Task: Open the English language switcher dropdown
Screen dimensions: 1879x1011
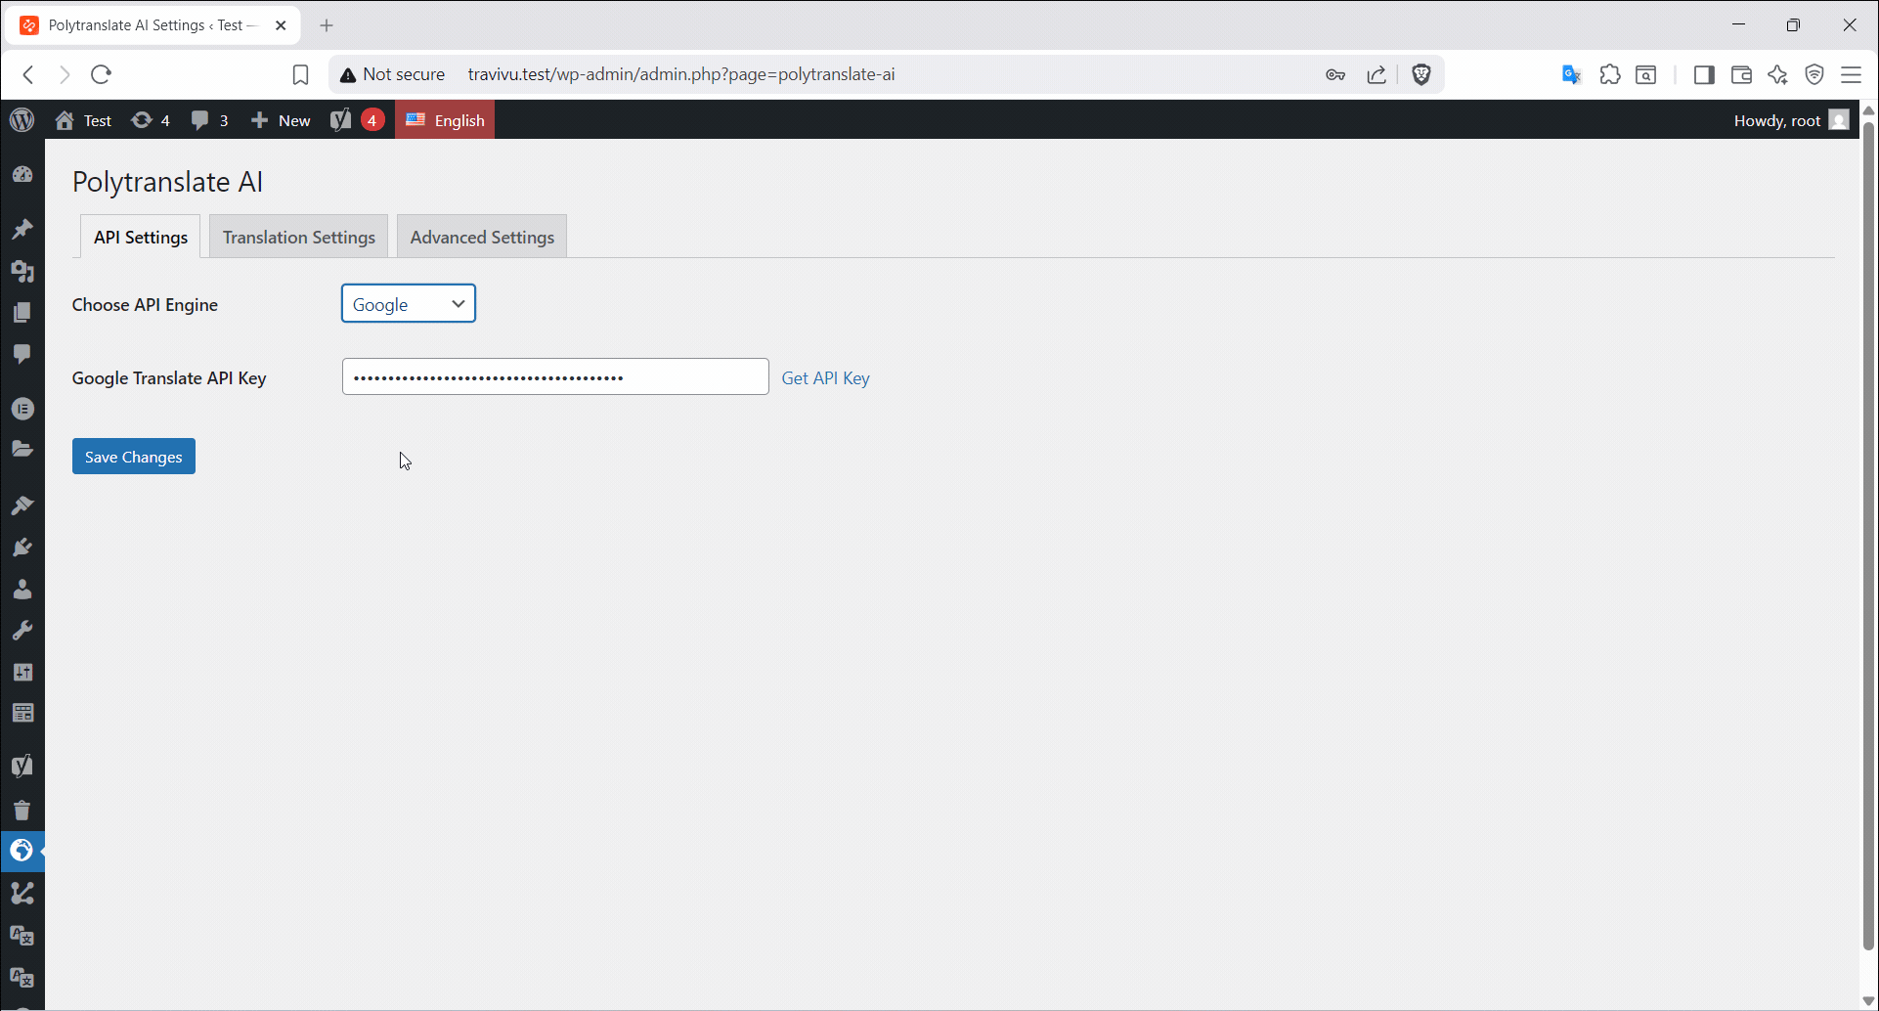Action: point(445,119)
